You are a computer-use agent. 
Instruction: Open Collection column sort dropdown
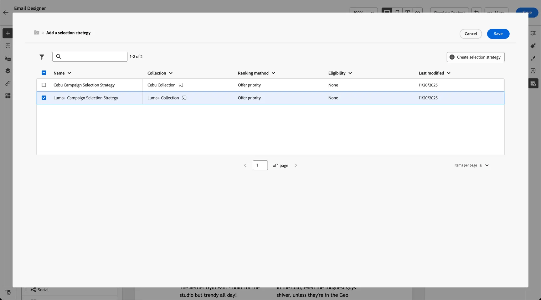[x=171, y=73]
